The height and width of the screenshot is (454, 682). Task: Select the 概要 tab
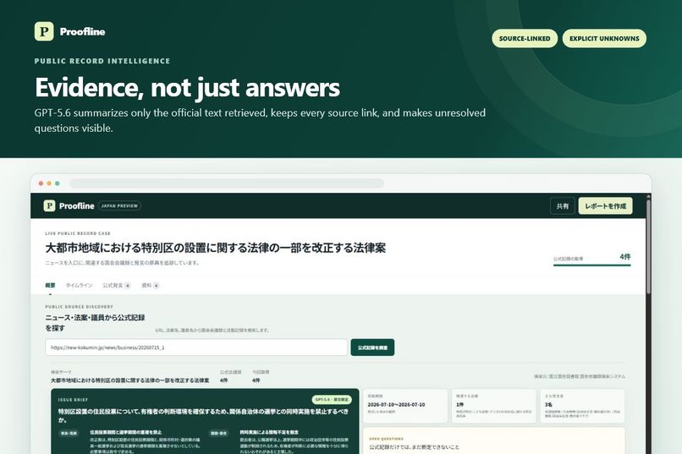click(50, 286)
